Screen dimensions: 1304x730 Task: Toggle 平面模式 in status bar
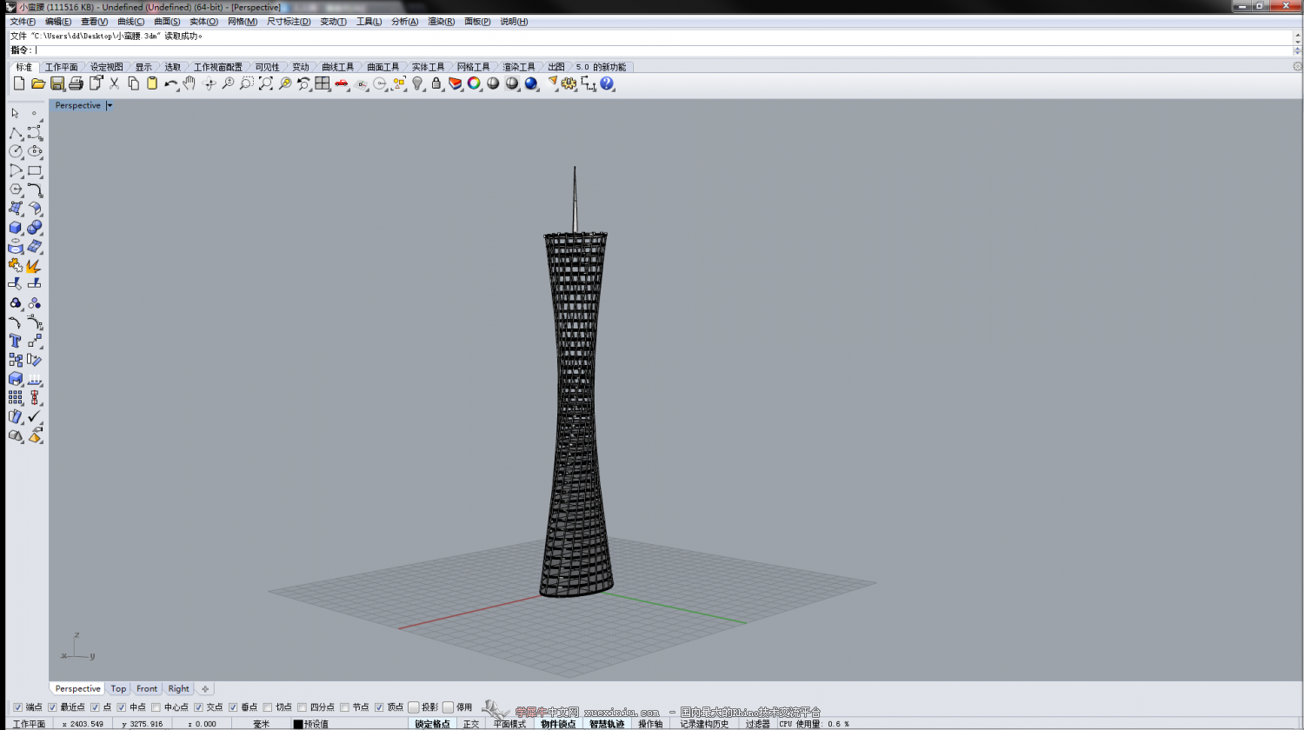tap(510, 724)
